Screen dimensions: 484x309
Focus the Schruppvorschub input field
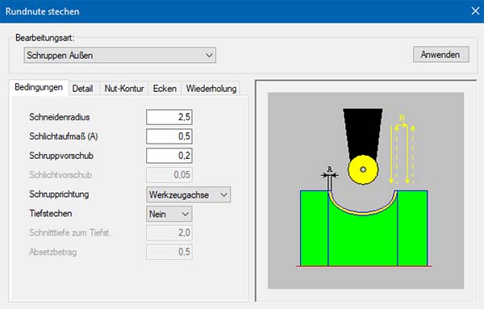coord(169,156)
